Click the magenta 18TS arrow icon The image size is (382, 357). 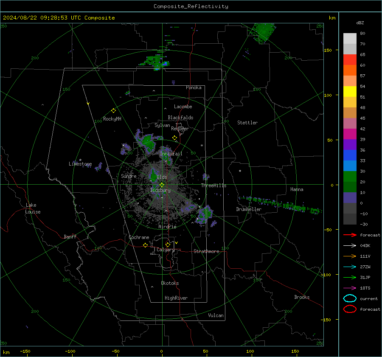coord(350,288)
